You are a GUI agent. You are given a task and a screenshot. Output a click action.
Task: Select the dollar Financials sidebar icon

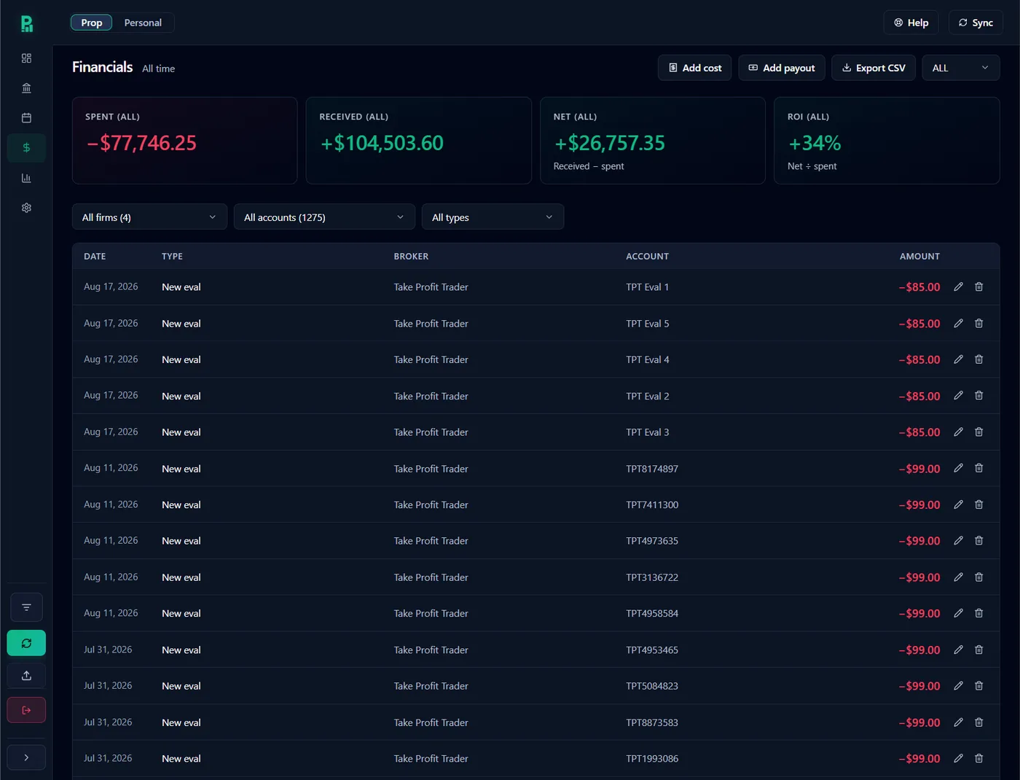(x=26, y=148)
